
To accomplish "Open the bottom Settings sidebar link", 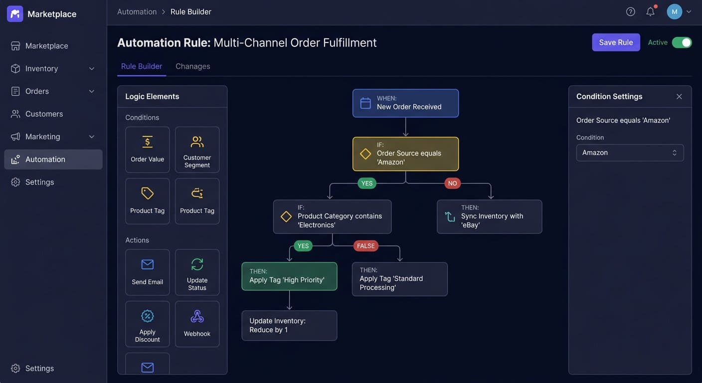I will (53, 369).
